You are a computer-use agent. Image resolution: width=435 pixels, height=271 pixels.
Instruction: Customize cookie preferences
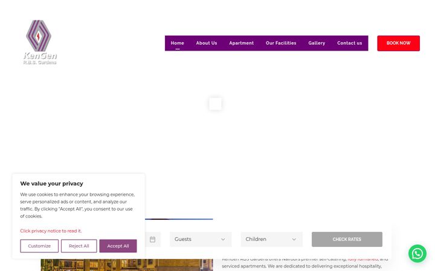(x=39, y=246)
